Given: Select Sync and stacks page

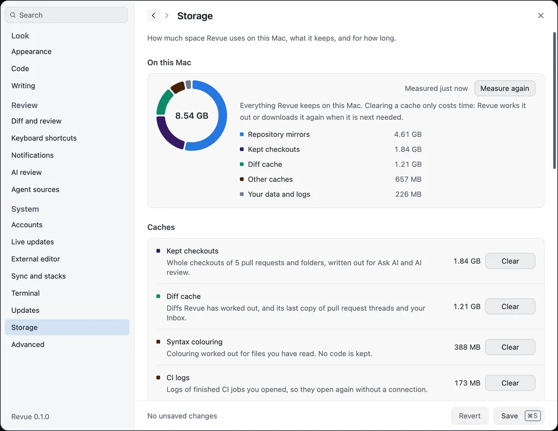Looking at the screenshot, I should (x=67, y=276).
